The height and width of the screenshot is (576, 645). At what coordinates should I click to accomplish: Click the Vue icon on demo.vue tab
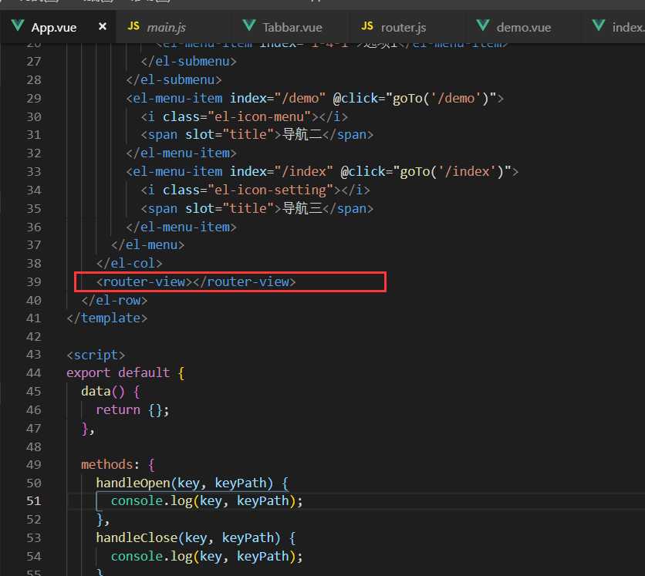[x=483, y=26]
